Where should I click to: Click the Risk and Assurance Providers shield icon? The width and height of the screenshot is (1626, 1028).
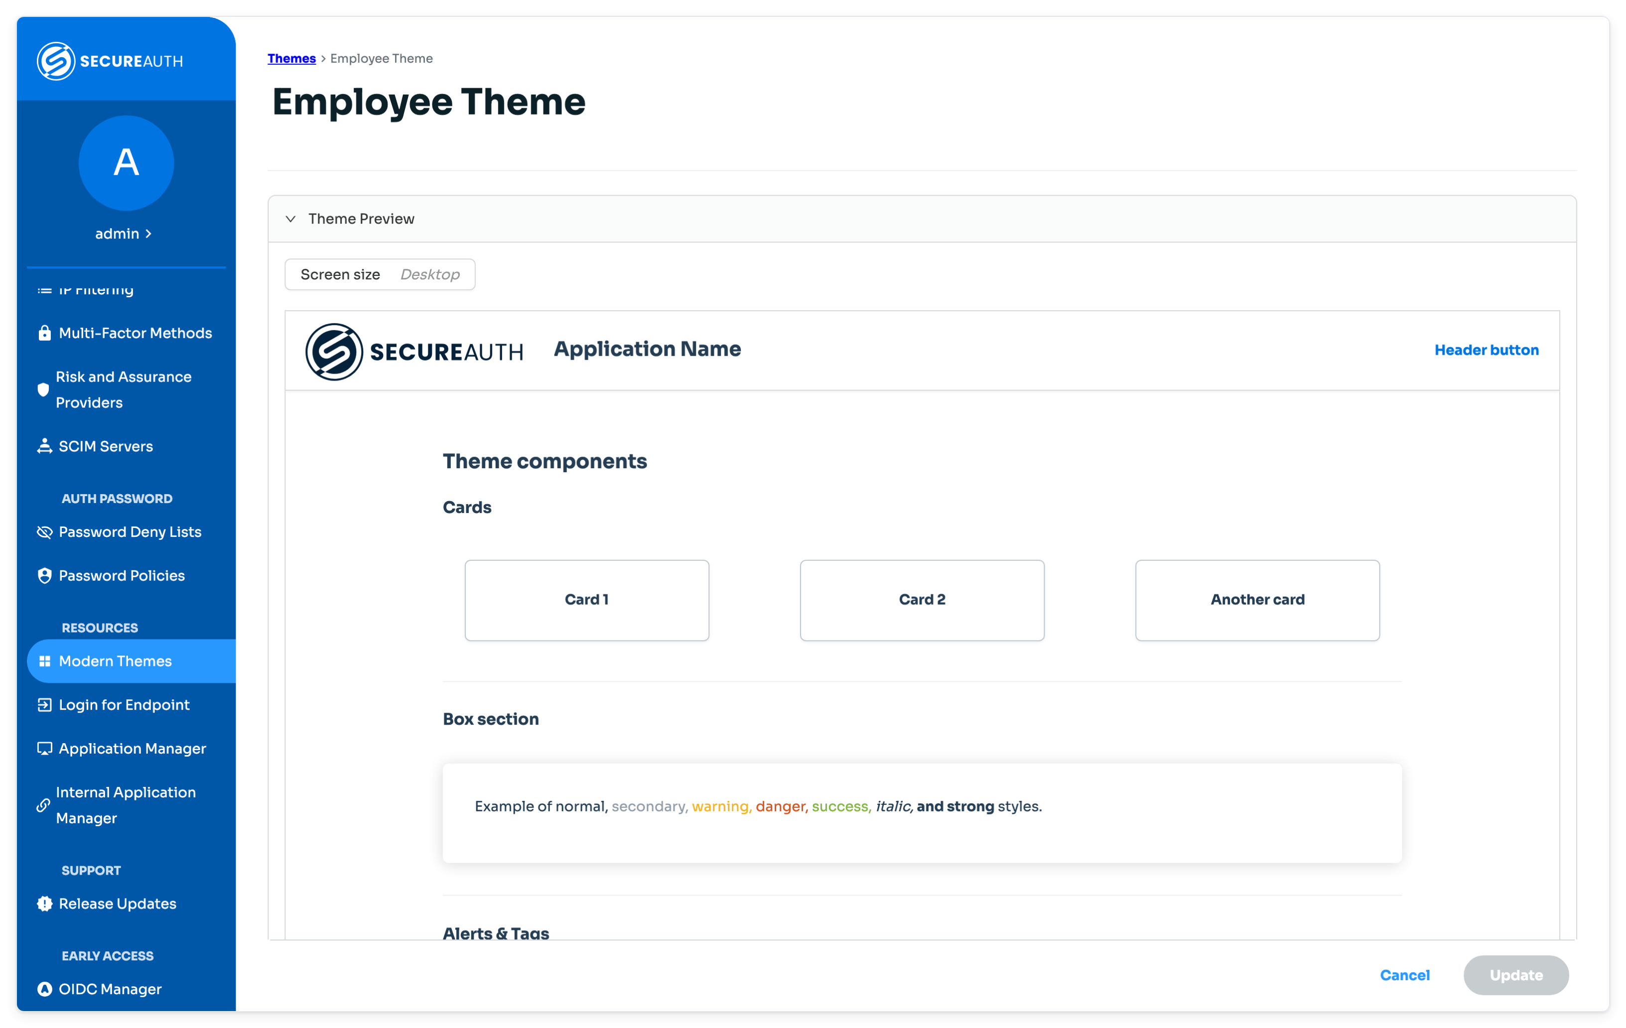(43, 389)
